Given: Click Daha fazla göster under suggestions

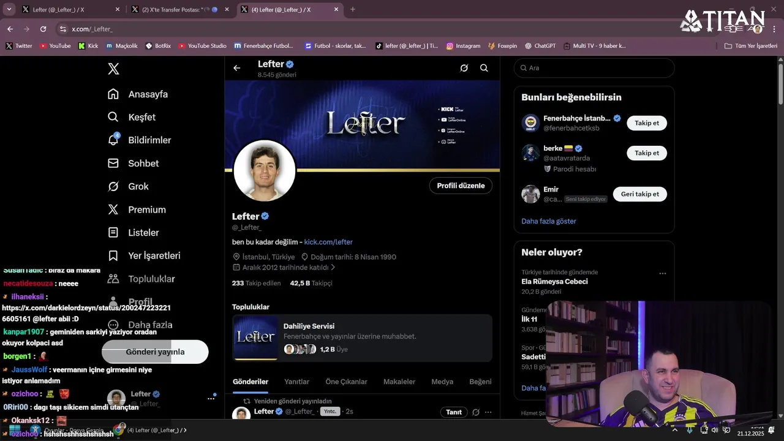Looking at the screenshot, I should [x=549, y=221].
